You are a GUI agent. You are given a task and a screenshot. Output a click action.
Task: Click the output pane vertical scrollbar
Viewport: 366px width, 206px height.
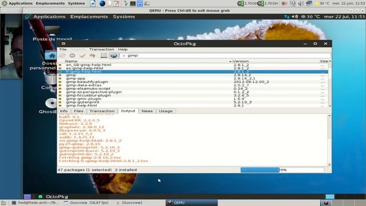pos(329,140)
